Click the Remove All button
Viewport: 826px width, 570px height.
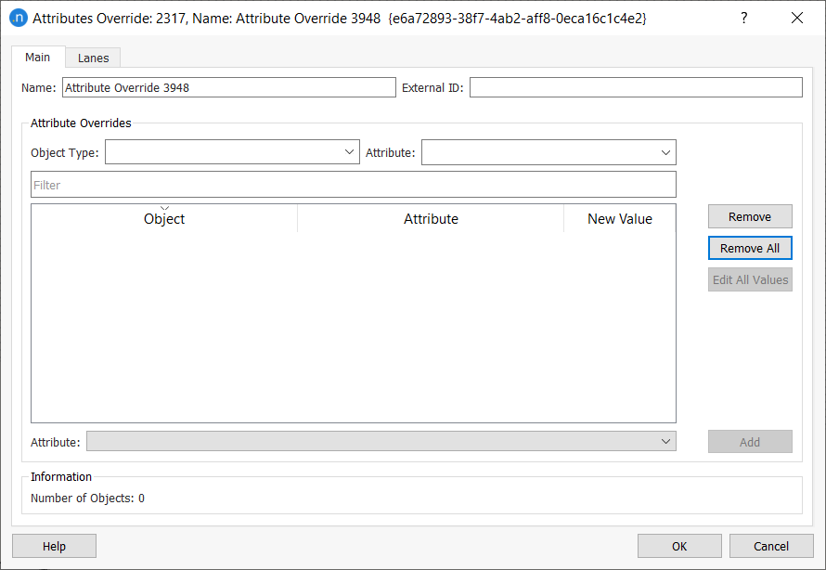coord(750,248)
